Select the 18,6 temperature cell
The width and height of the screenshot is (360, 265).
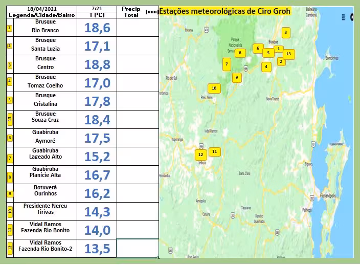point(97,28)
